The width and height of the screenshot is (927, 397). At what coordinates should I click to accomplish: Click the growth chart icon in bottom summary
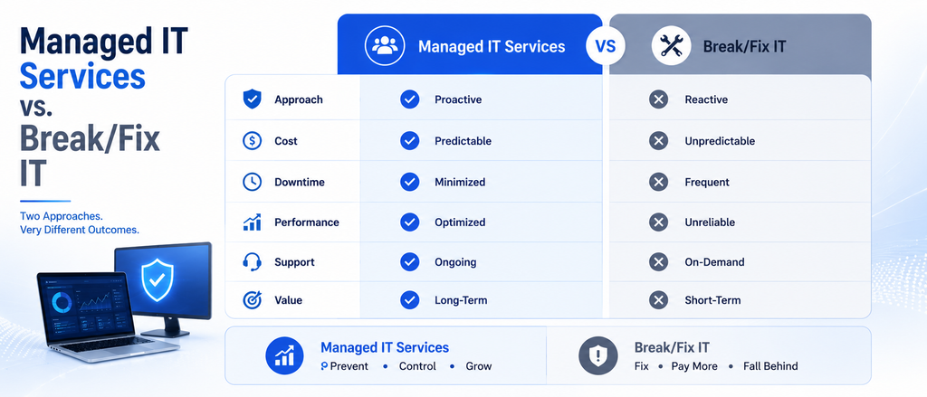pos(284,355)
